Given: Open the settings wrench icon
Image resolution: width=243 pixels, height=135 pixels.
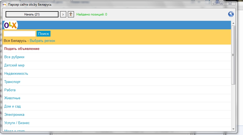Looking at the screenshot, I should point(231,14).
